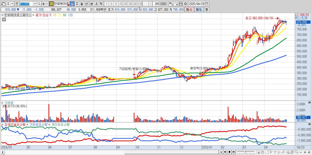
Task: Open the grid icon below chart title
Action: coord(4,19)
